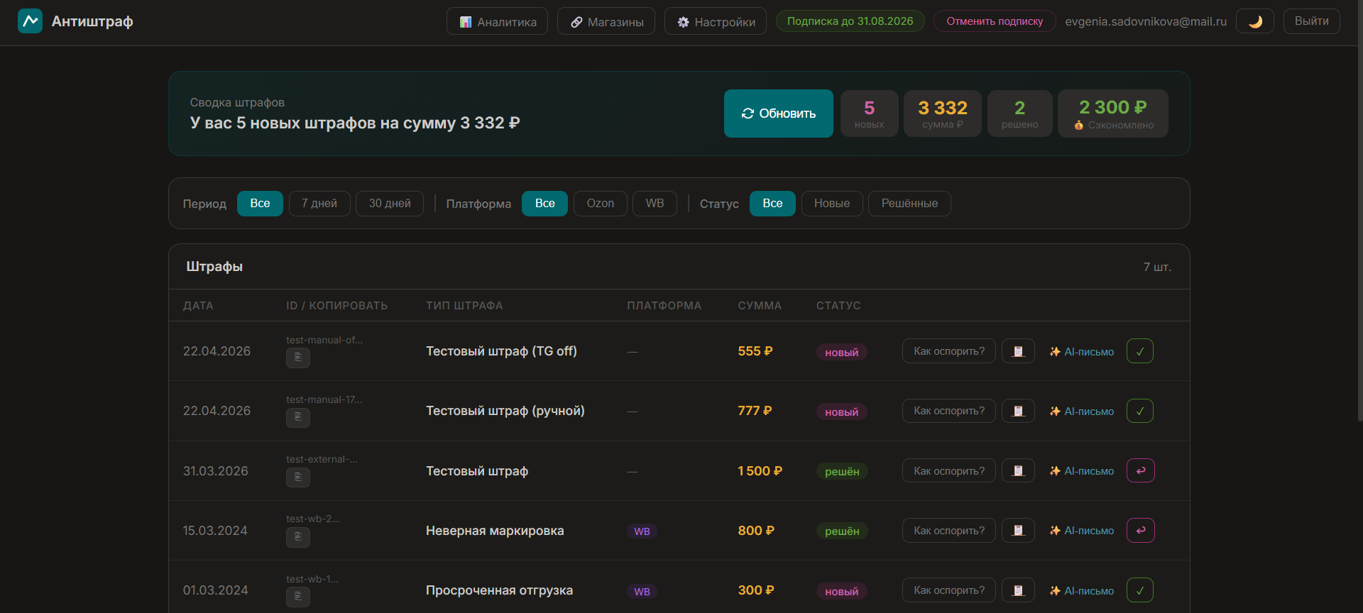1363x613 pixels.
Task: Click the Подписка до 31.08.2026 badge
Action: click(x=850, y=21)
